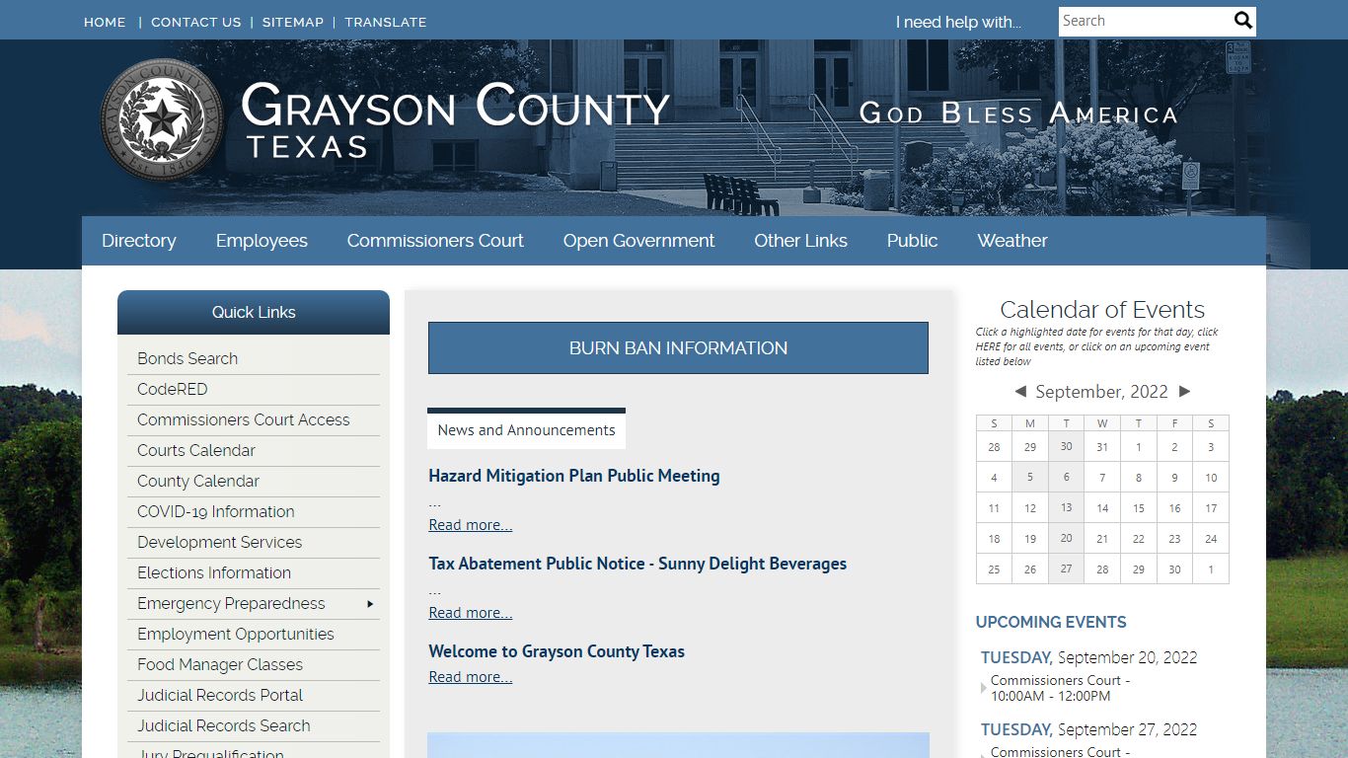Viewport: 1348px width, 758px height.
Task: Read more about Tax Abatement notice
Action: (471, 613)
